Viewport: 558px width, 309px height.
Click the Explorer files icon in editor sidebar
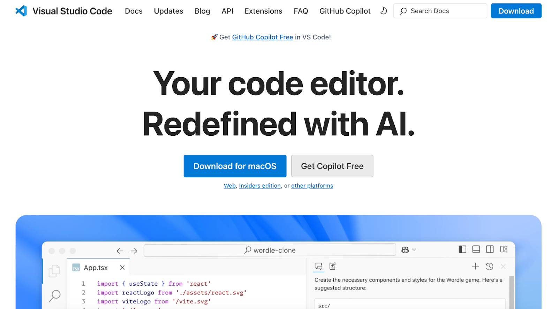point(54,271)
